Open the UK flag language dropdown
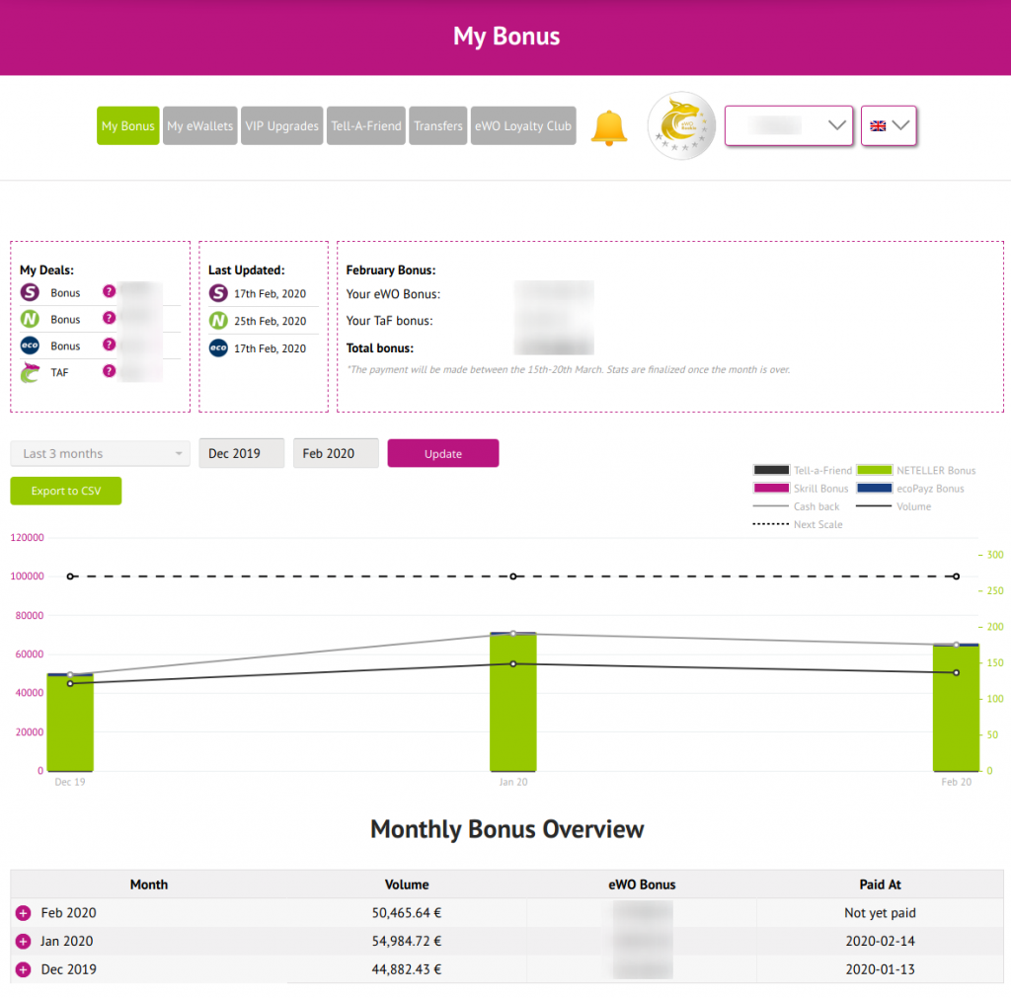This screenshot has height=998, width=1011. tap(888, 125)
